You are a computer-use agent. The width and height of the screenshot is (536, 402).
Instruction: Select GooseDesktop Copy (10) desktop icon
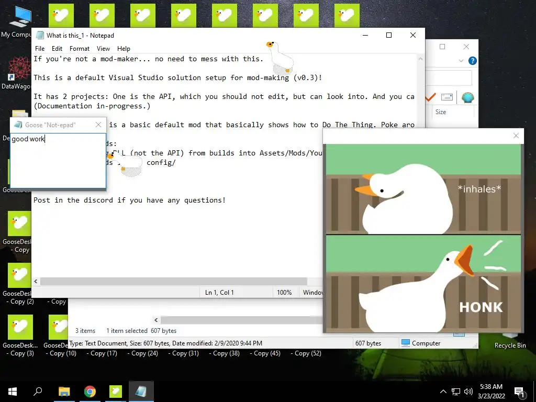(x=57, y=336)
